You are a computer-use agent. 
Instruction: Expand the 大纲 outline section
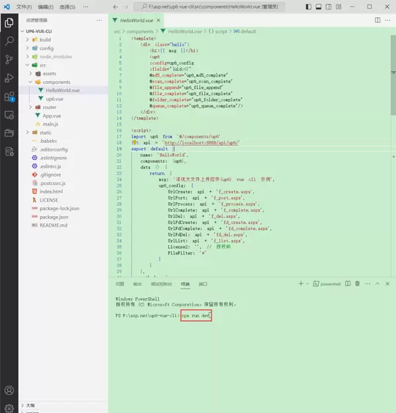click(x=30, y=405)
